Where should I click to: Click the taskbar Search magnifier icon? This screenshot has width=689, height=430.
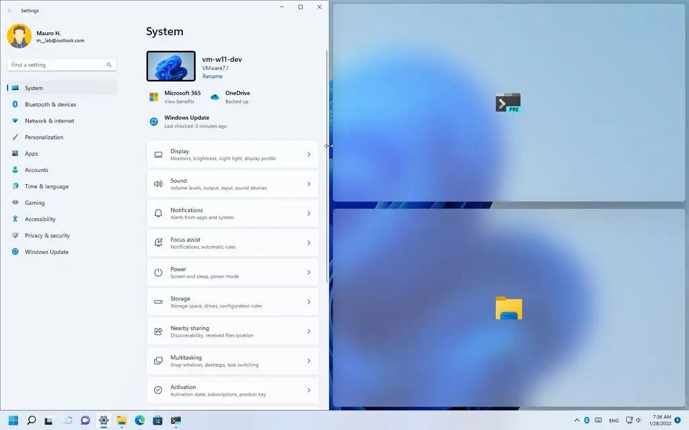click(31, 421)
